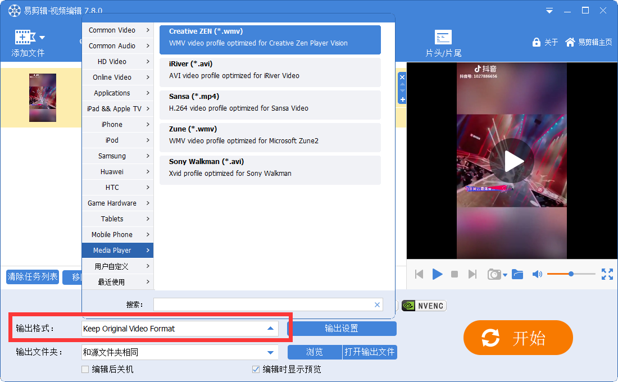Remove the task with the blue X icon
The width and height of the screenshot is (618, 382).
pos(402,77)
